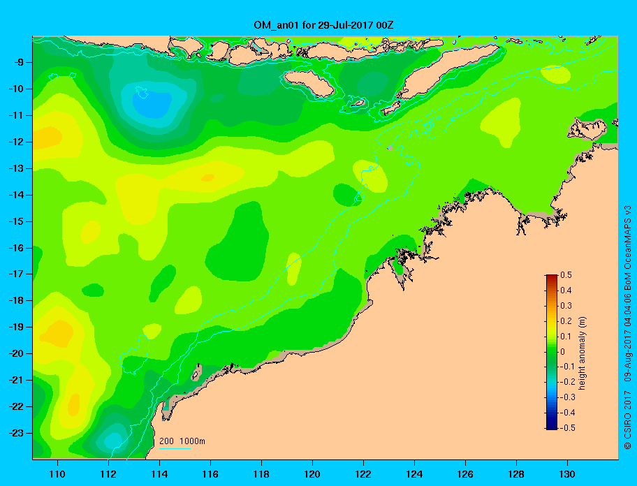The width and height of the screenshot is (637, 486).
Task: Click the orange spot on the left map edge near 12°S
Action: pyautogui.click(x=46, y=138)
